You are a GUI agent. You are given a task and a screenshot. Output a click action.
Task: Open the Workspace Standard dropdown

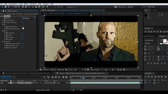(135, 7)
